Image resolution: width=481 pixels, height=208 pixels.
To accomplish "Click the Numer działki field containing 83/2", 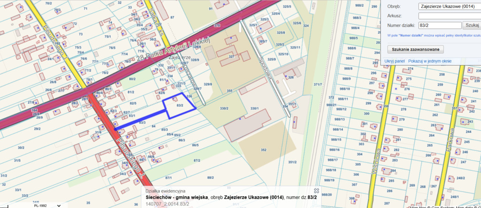I will pos(439,25).
